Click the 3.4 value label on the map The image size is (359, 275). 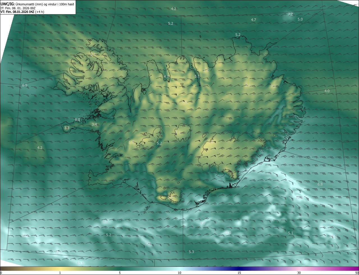[x=94, y=124]
